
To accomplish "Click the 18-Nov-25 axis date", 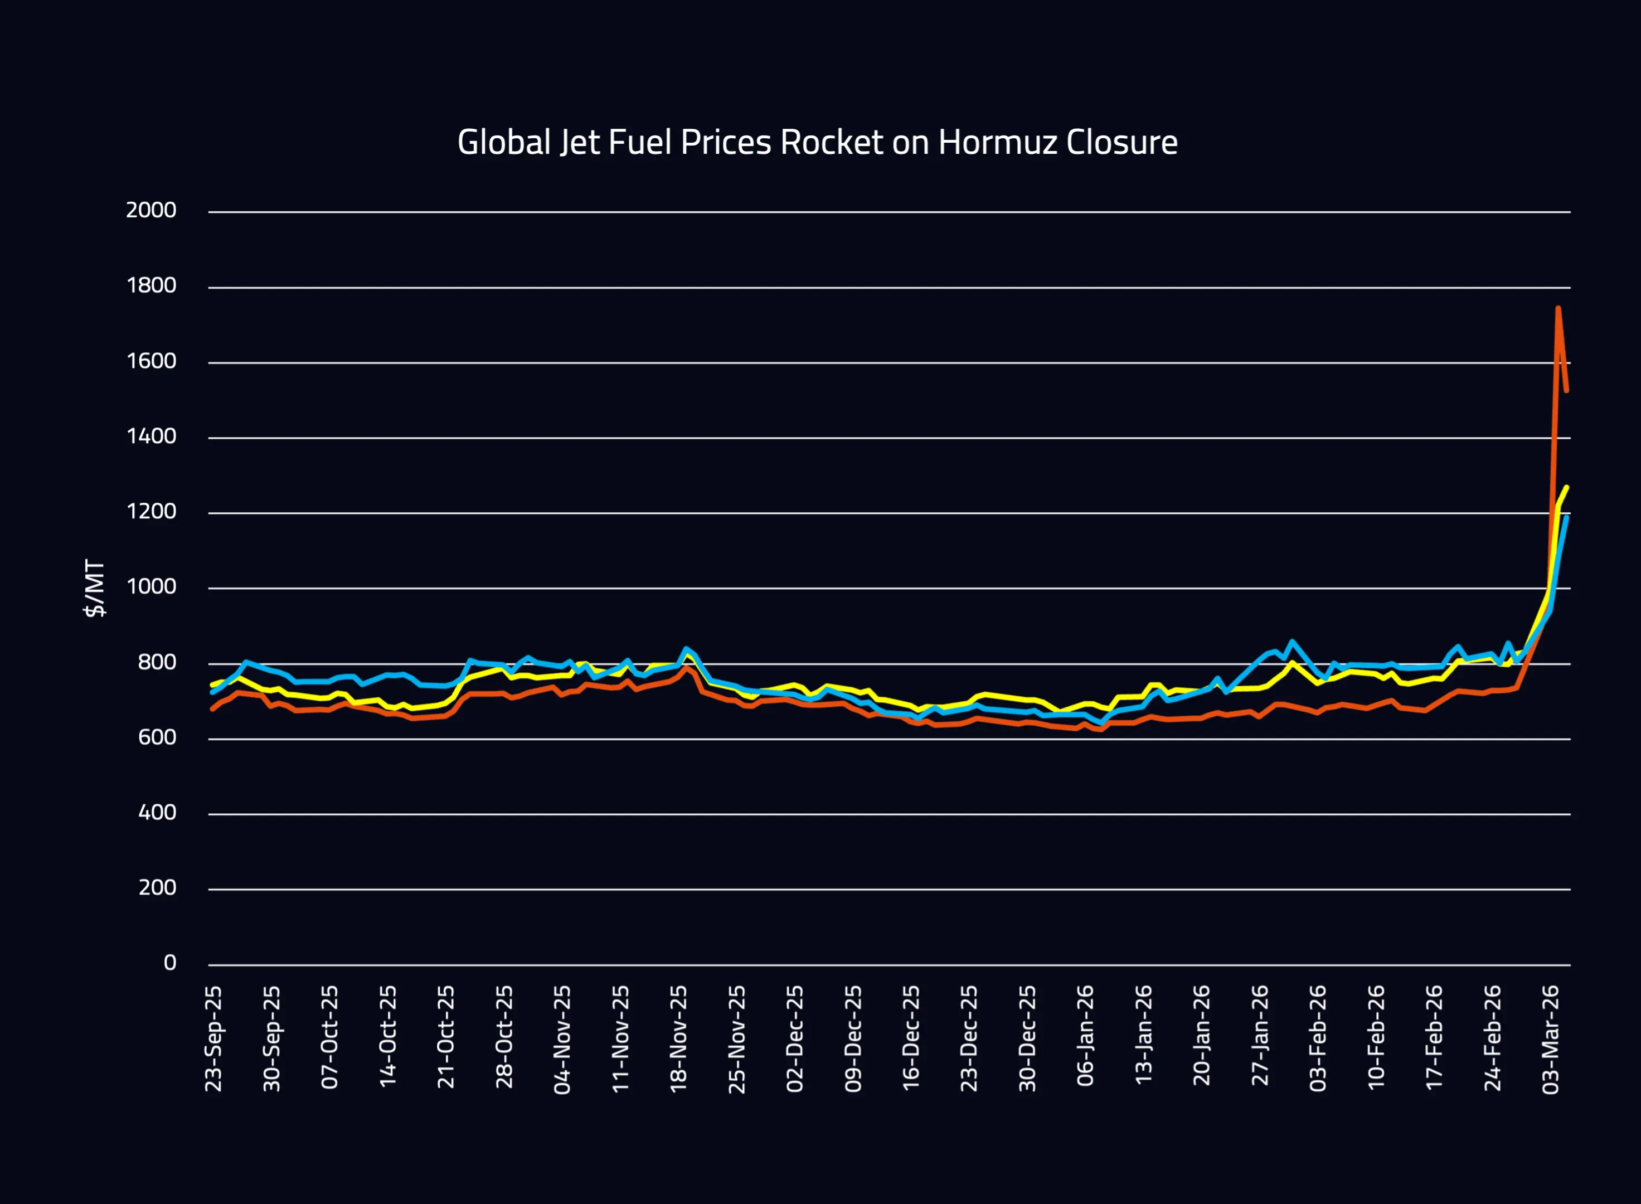I will pos(678,1038).
